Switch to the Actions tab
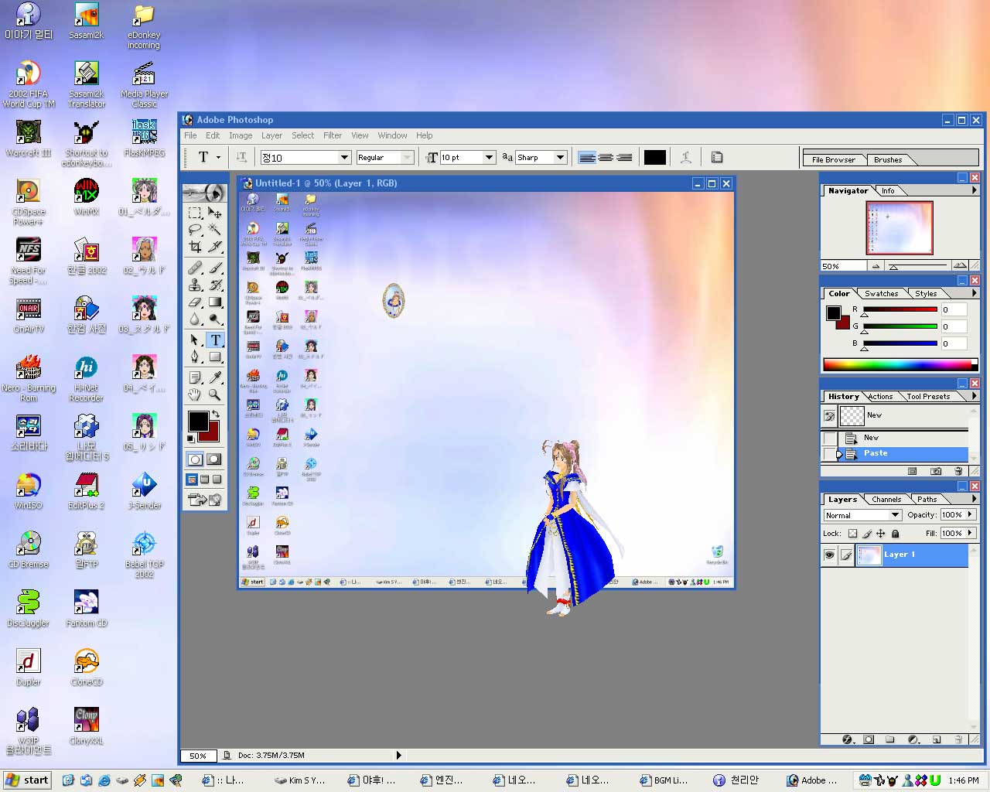The image size is (990, 792). coord(880,397)
